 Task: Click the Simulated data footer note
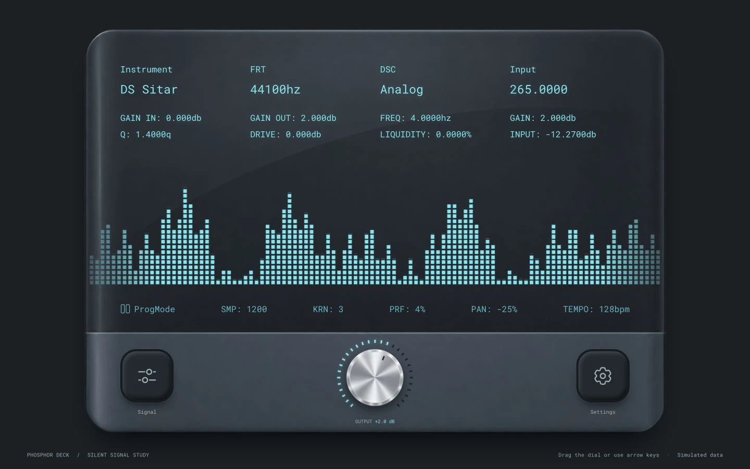click(x=700, y=455)
